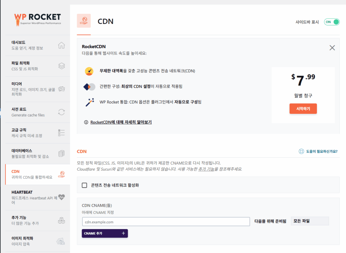Viewport: 346px width, 253px height.
Task: Click the CNAME 추가 button
Action: [x=105, y=233]
